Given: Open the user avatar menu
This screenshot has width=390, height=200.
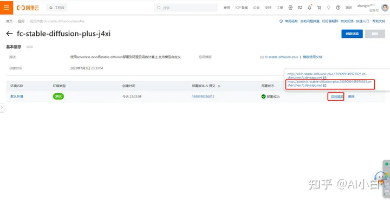Looking at the screenshot, I should click(x=385, y=8).
